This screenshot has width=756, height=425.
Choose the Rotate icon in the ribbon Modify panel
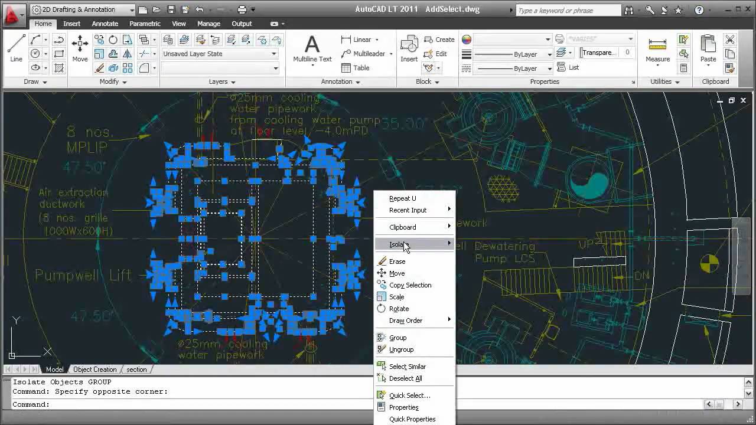(x=113, y=40)
